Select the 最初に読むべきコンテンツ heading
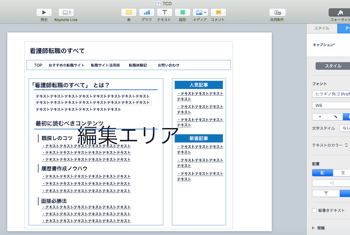This screenshot has width=350, height=235. pos(70,123)
